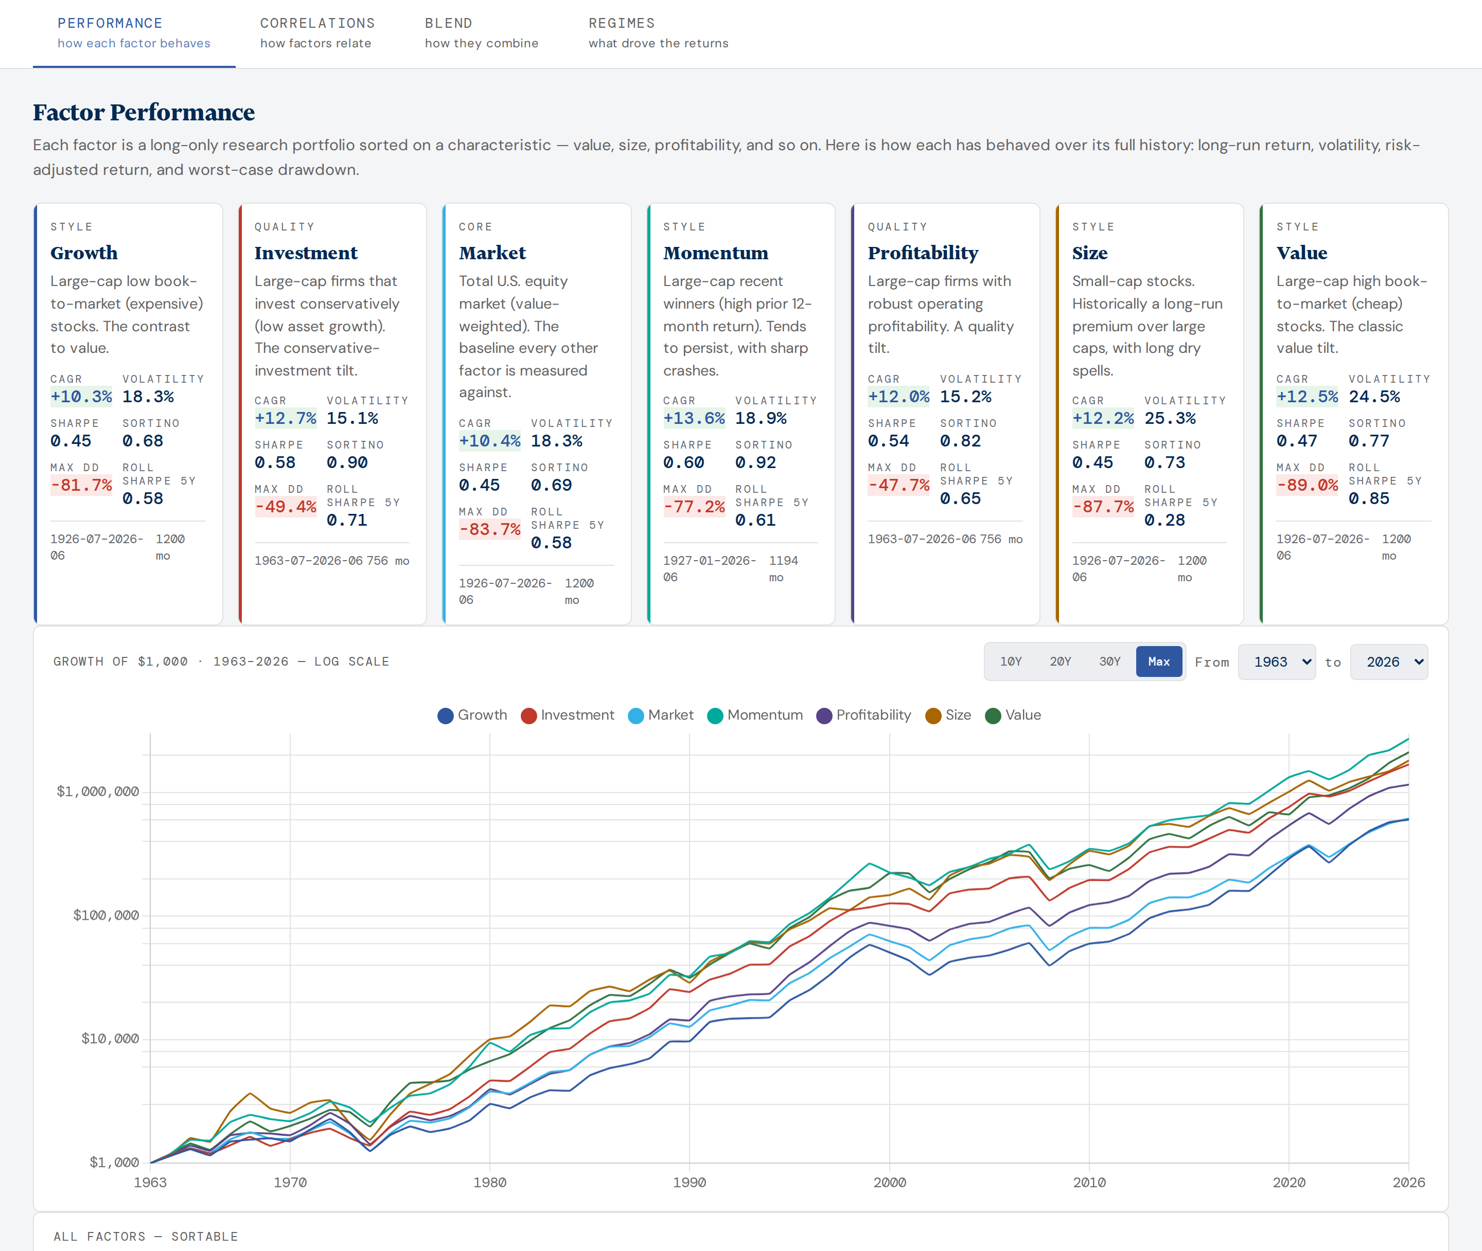Select the 30Y range button
Image resolution: width=1482 pixels, height=1251 pixels.
click(1109, 662)
